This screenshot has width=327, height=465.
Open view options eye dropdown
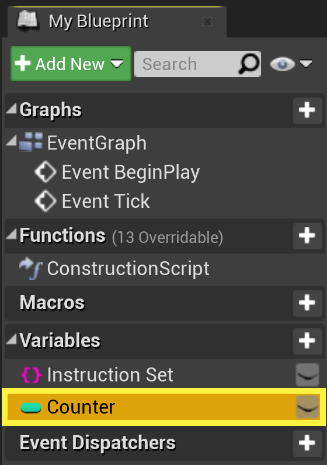point(291,64)
